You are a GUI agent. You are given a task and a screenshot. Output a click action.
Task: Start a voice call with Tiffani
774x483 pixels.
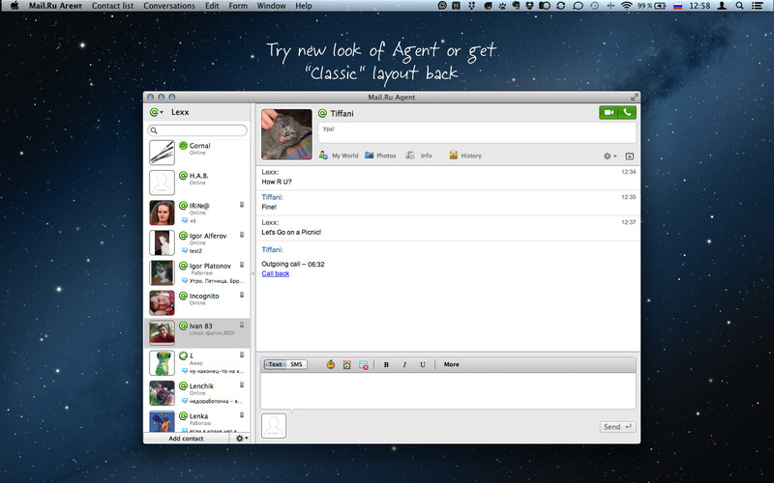point(627,112)
